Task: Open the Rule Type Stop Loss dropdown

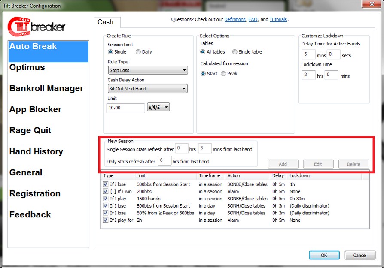Action: [x=147, y=70]
